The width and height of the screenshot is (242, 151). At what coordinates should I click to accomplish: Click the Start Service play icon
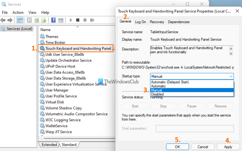click(x=71, y=20)
